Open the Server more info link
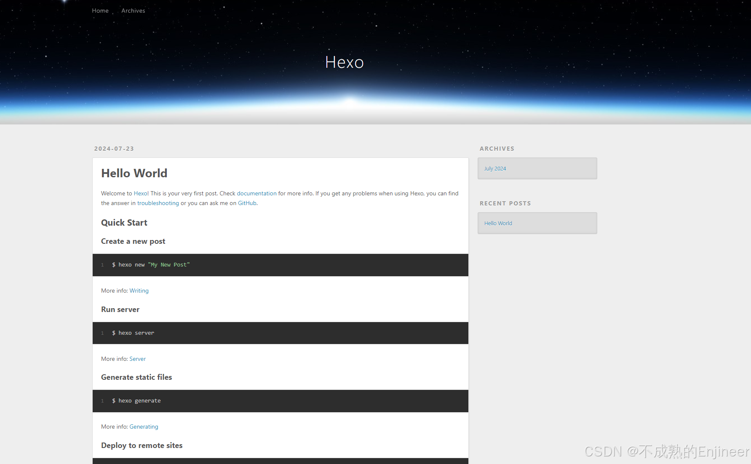Viewport: 751px width, 464px height. pyautogui.click(x=137, y=359)
